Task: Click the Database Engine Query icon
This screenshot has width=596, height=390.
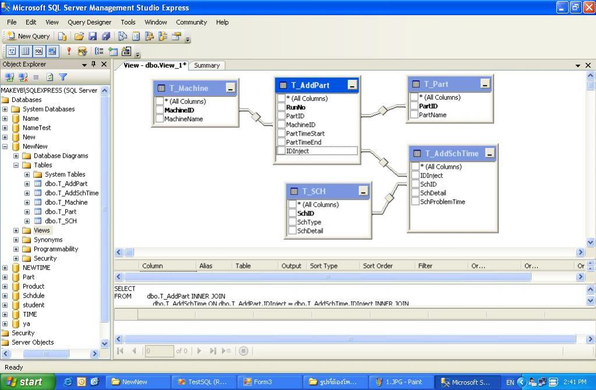Action: point(62,36)
